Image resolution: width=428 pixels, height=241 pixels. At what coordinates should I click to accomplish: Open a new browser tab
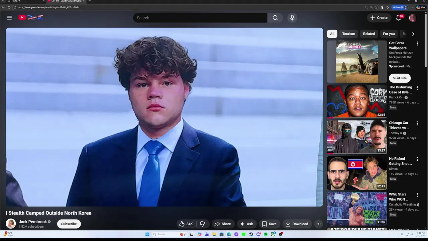90,1
